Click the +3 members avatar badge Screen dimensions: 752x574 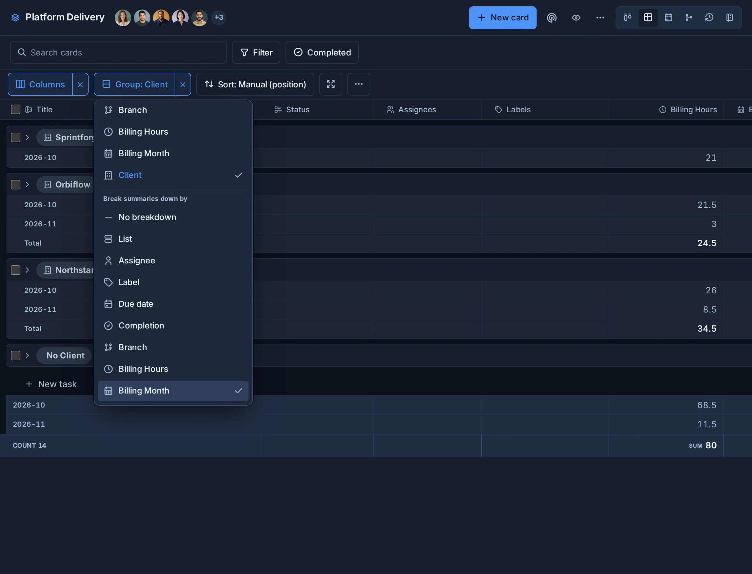(x=219, y=18)
